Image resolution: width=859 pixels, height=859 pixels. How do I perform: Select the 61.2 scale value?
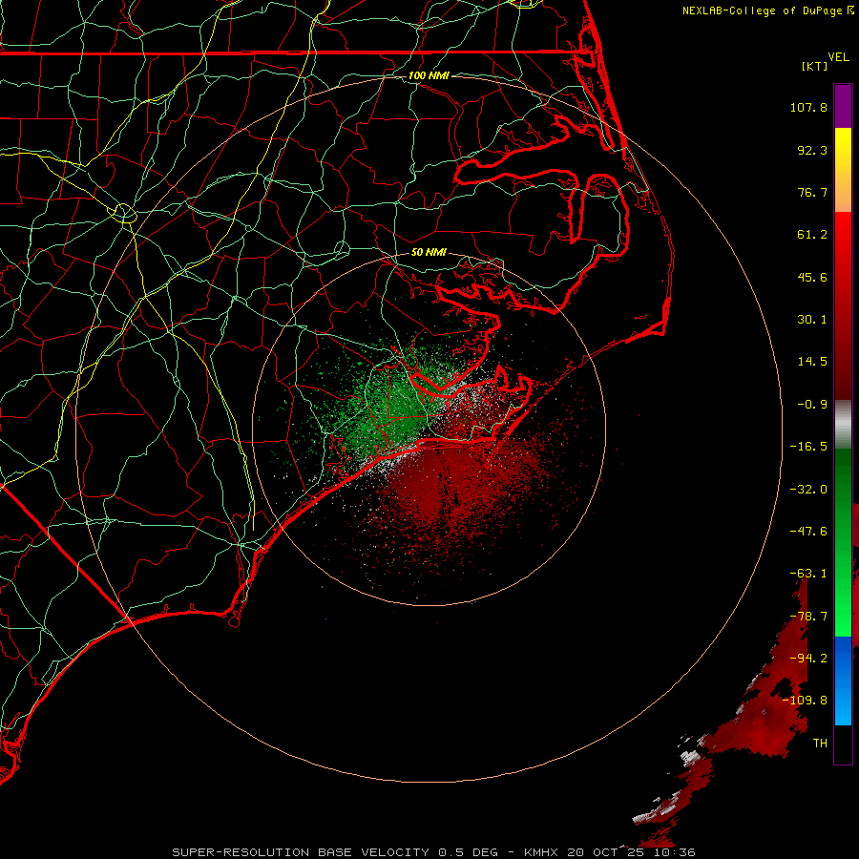pyautogui.click(x=812, y=235)
